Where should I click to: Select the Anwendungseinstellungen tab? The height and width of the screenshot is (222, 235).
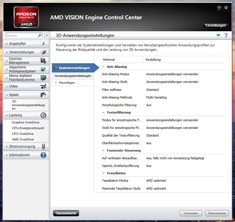pos(73,76)
